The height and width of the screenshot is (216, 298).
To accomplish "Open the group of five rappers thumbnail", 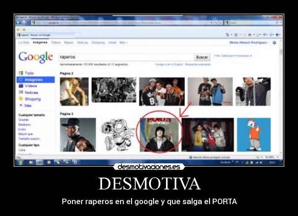I will (162, 92).
